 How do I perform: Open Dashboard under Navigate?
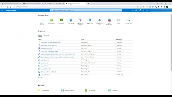pos(113,91)
